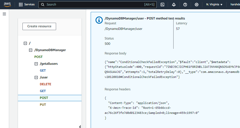Toggle the side navigation hamburger menu
The image size is (240, 128).
[x=4, y=14]
